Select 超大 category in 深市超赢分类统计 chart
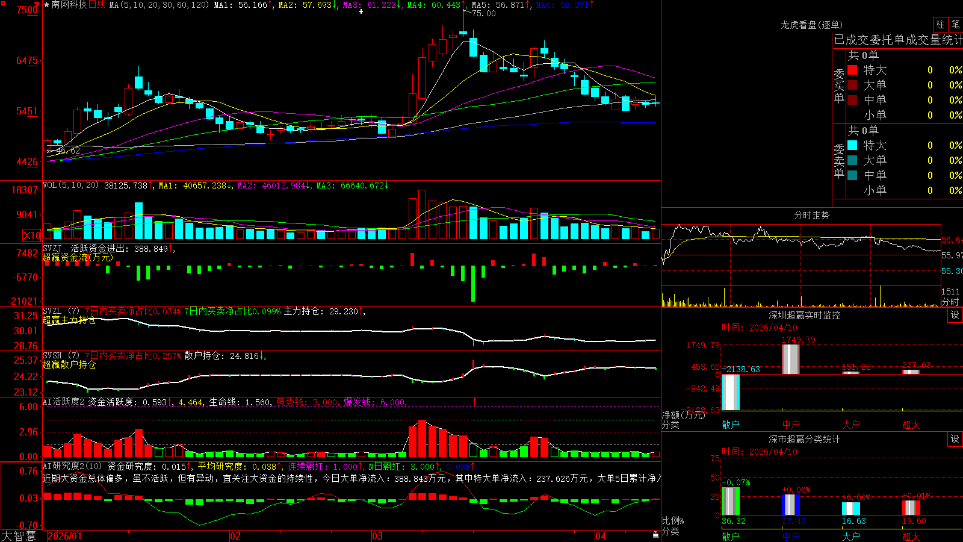 pyautogui.click(x=911, y=536)
